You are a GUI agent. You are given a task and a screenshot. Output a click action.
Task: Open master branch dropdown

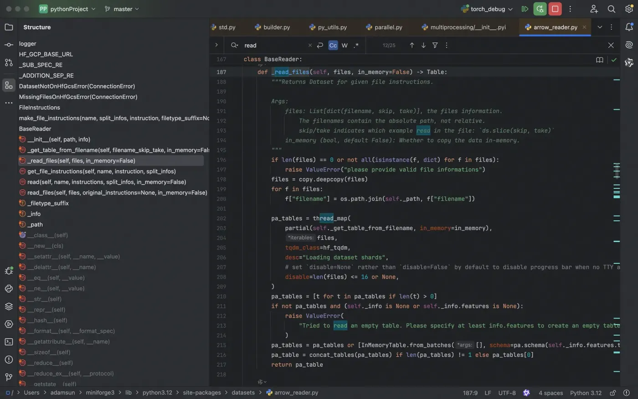[122, 9]
